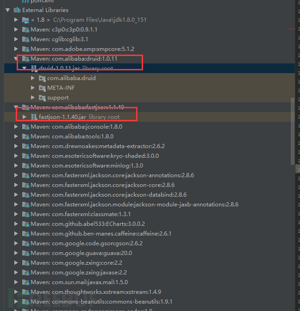Click the metadata-extractor library icon
The height and width of the screenshot is (311, 300).
(x=25, y=146)
